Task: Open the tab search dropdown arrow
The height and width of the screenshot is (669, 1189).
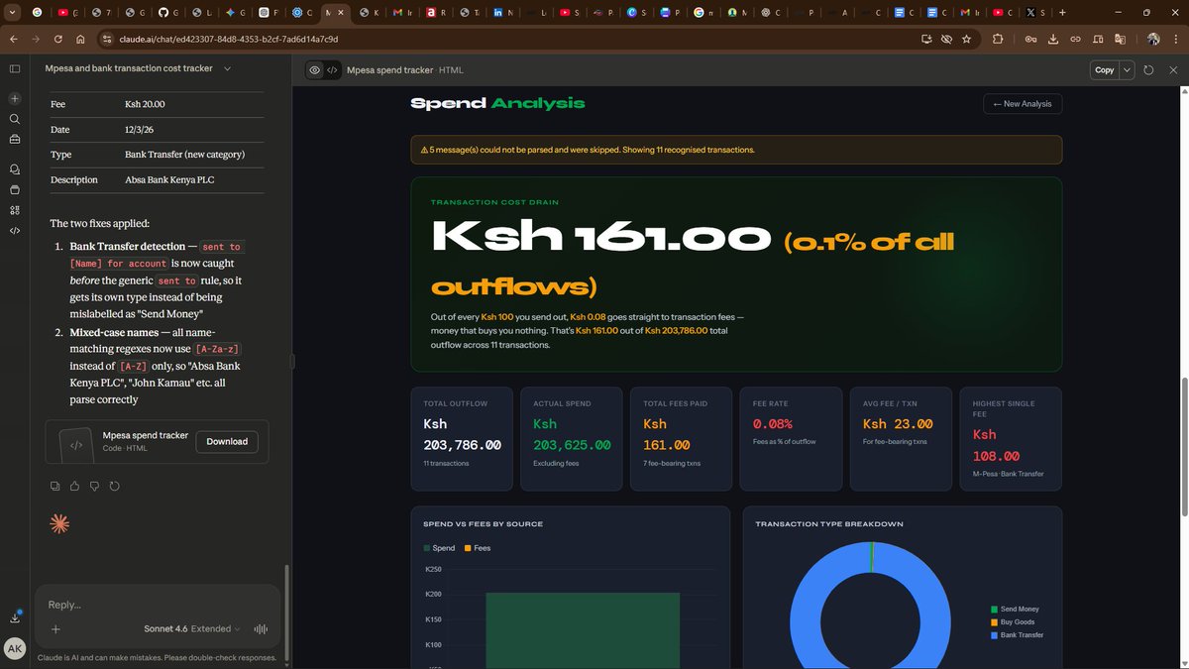Action: (10, 13)
